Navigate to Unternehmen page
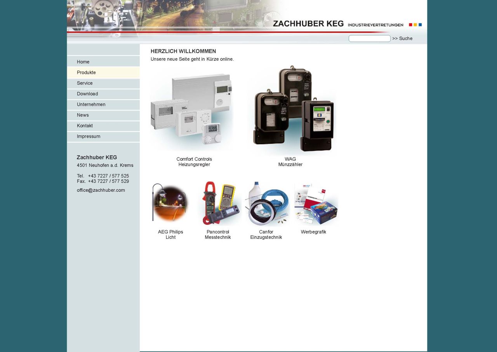Viewport: 497px width, 352px height. [x=91, y=105]
